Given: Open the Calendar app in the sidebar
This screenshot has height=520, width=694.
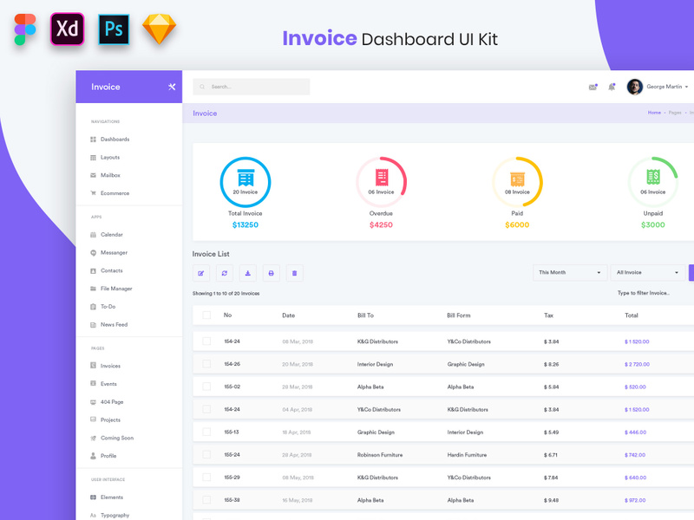Looking at the screenshot, I should click(114, 234).
